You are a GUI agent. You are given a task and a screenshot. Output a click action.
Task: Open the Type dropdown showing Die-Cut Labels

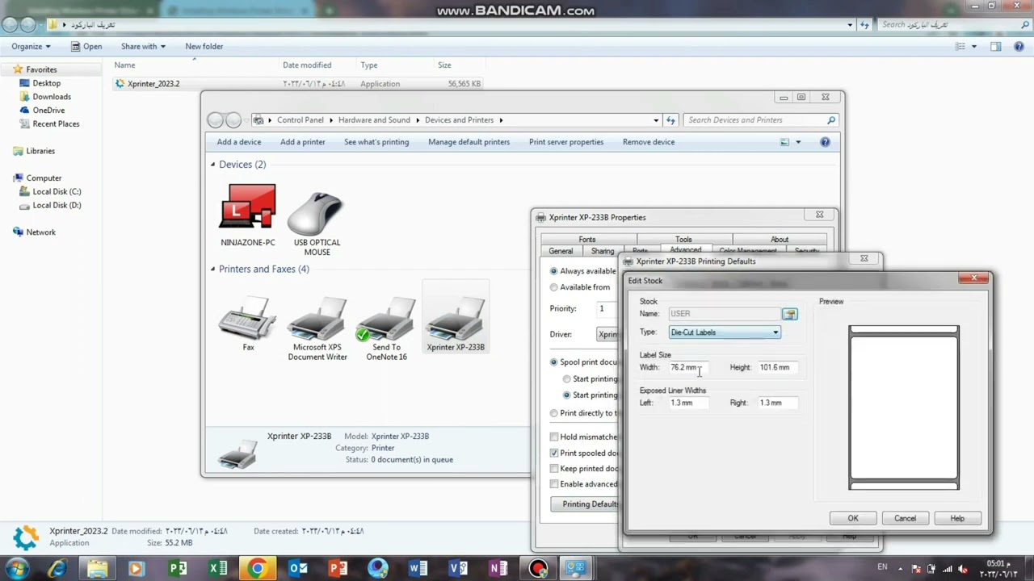725,332
